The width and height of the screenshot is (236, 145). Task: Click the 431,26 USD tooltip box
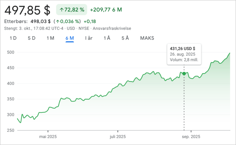point(184,54)
